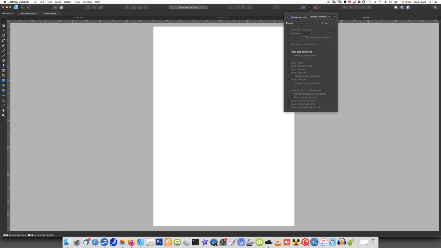
Task: Open the Screen tolerance dropdown
Action: tap(334, 17)
